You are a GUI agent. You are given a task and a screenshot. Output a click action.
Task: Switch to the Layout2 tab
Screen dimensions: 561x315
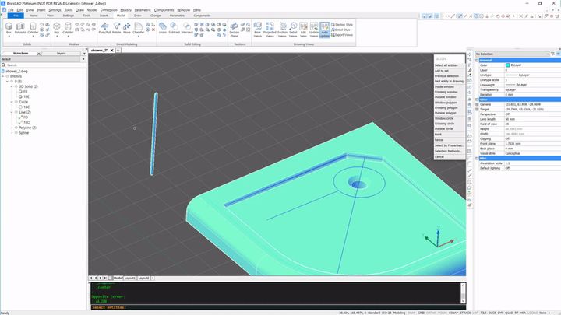(144, 278)
